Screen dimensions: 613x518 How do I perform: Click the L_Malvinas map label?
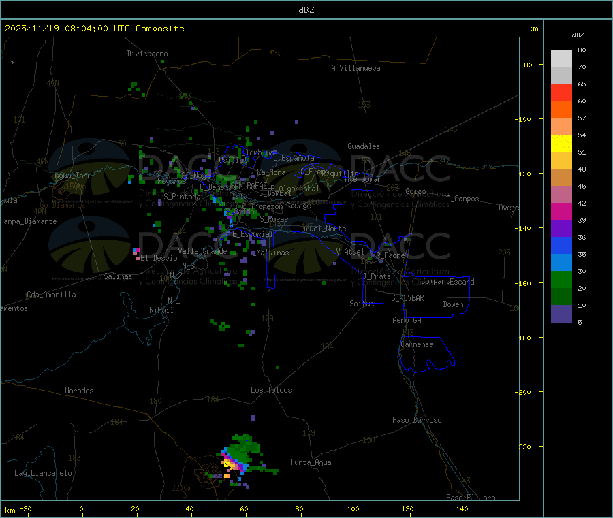click(268, 253)
